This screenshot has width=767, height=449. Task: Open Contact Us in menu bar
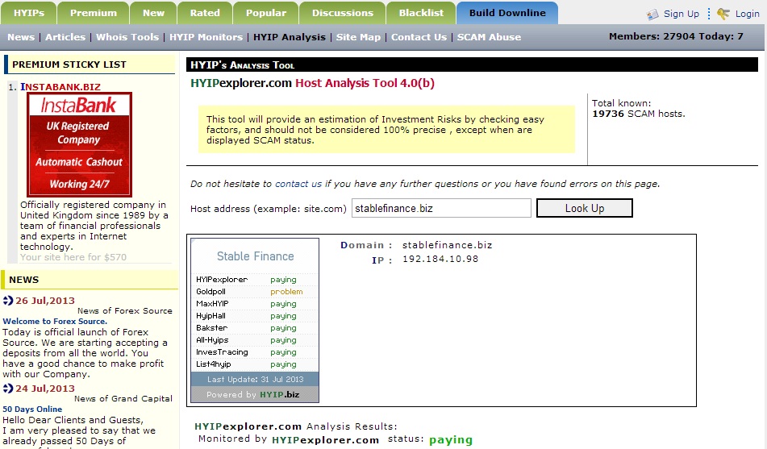click(x=419, y=37)
